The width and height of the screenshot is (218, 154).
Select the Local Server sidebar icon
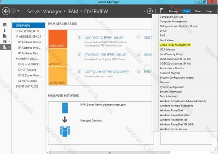pyautogui.click(x=5, y=30)
